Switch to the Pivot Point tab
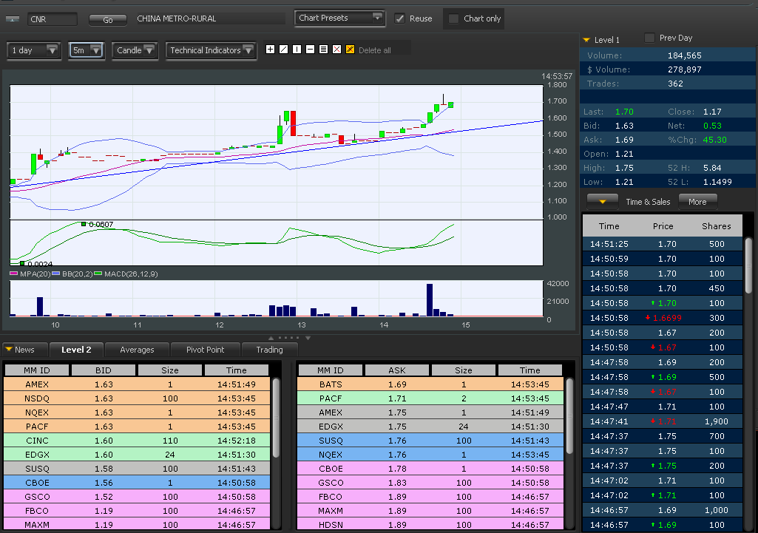Image resolution: width=758 pixels, height=533 pixels. (205, 350)
